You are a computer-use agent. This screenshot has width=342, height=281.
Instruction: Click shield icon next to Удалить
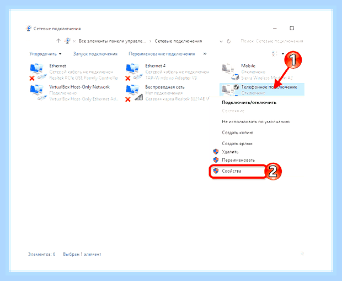pyautogui.click(x=216, y=152)
